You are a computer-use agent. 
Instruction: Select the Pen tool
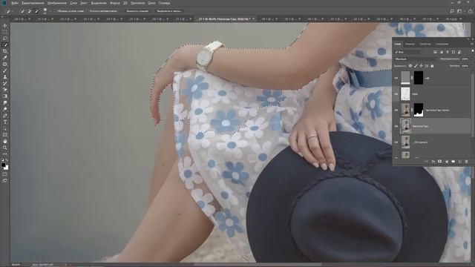(x=5, y=116)
